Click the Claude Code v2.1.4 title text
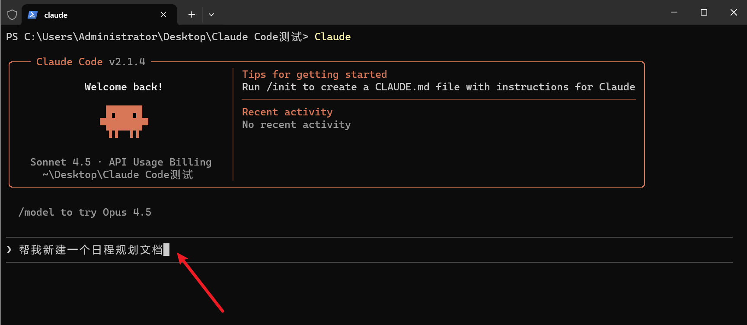 coord(91,62)
